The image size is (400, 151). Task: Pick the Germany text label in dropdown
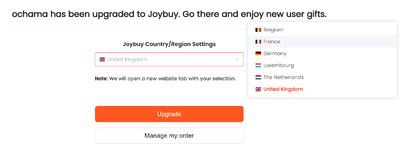pos(275,53)
